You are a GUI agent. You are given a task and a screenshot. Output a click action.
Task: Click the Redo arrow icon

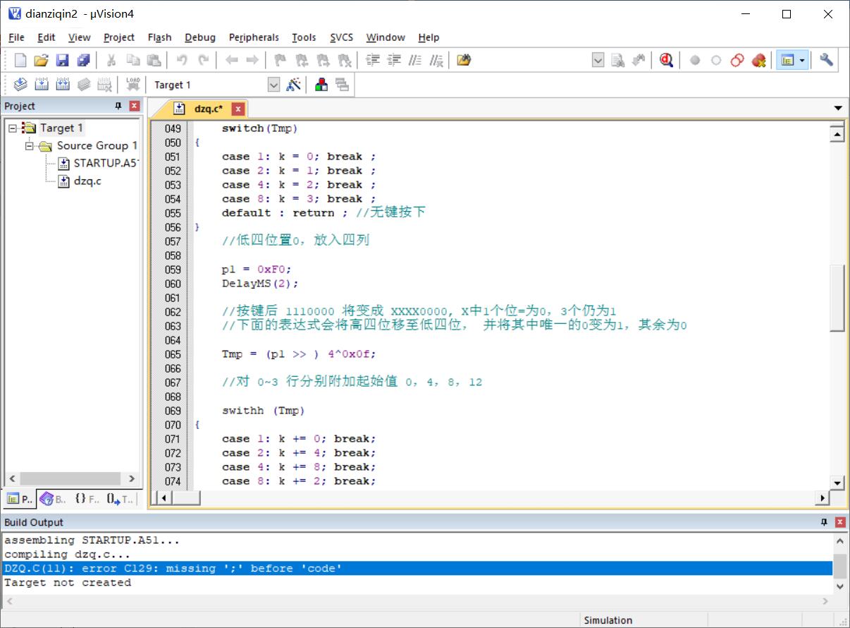click(203, 61)
